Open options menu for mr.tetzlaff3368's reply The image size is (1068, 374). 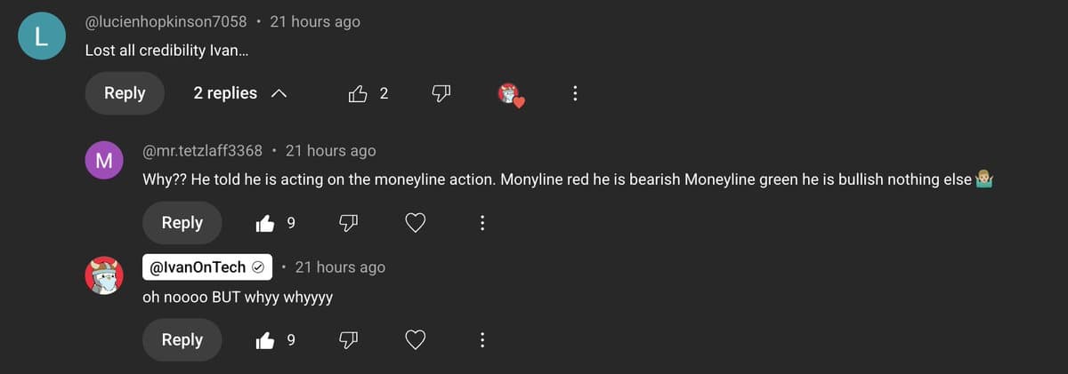[482, 223]
